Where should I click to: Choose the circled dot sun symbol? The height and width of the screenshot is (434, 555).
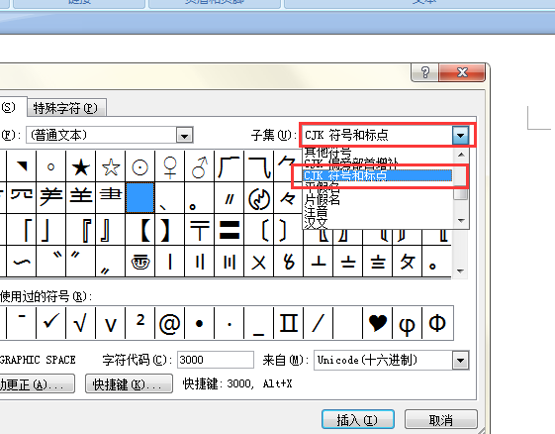click(140, 167)
